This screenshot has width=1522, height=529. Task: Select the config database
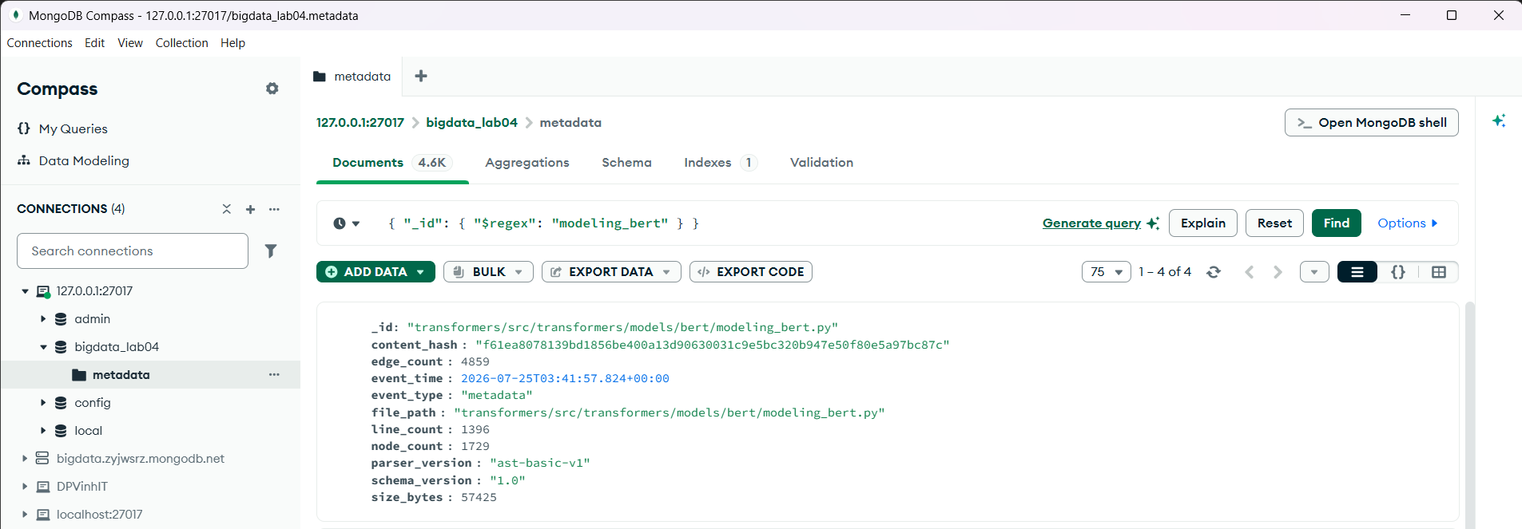(x=92, y=402)
